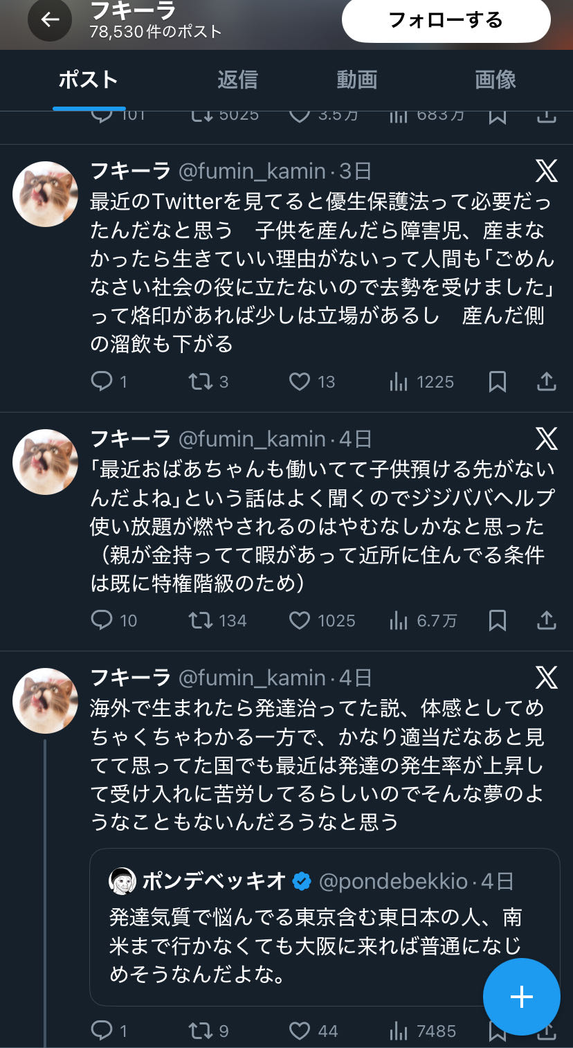The image size is (573, 1048).
Task: Reply to the post with 10 replies
Action: point(102,620)
